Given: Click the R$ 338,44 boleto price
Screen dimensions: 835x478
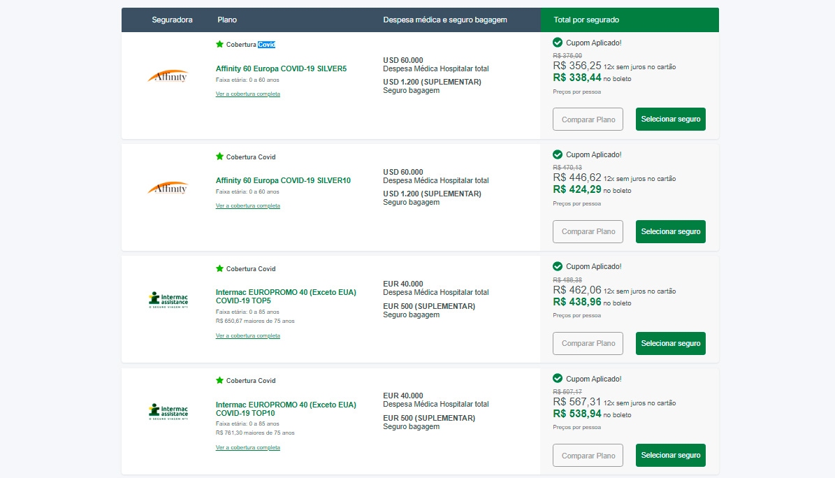Looking at the screenshot, I should coord(576,78).
